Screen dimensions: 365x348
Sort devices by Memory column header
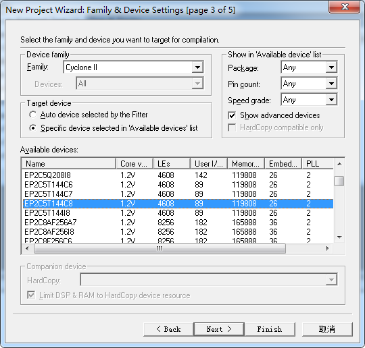pos(246,163)
